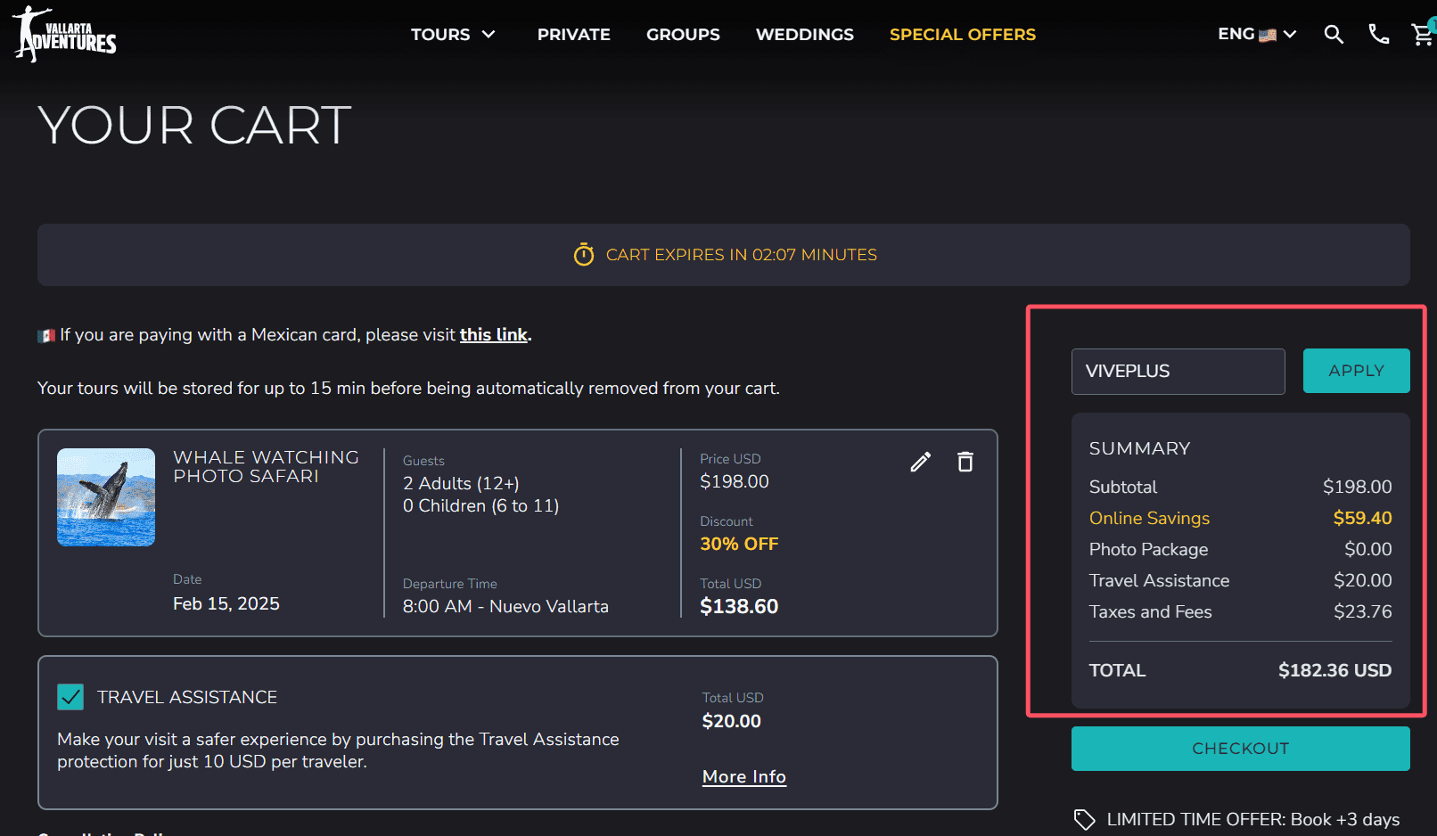1437x836 pixels.
Task: Click the phone contact icon
Action: click(1378, 35)
